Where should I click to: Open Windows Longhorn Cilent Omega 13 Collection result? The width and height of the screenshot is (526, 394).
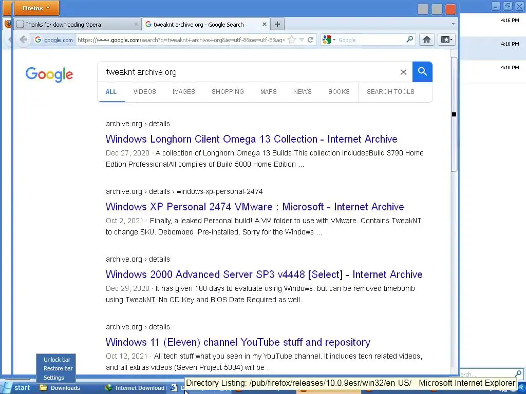(x=251, y=139)
